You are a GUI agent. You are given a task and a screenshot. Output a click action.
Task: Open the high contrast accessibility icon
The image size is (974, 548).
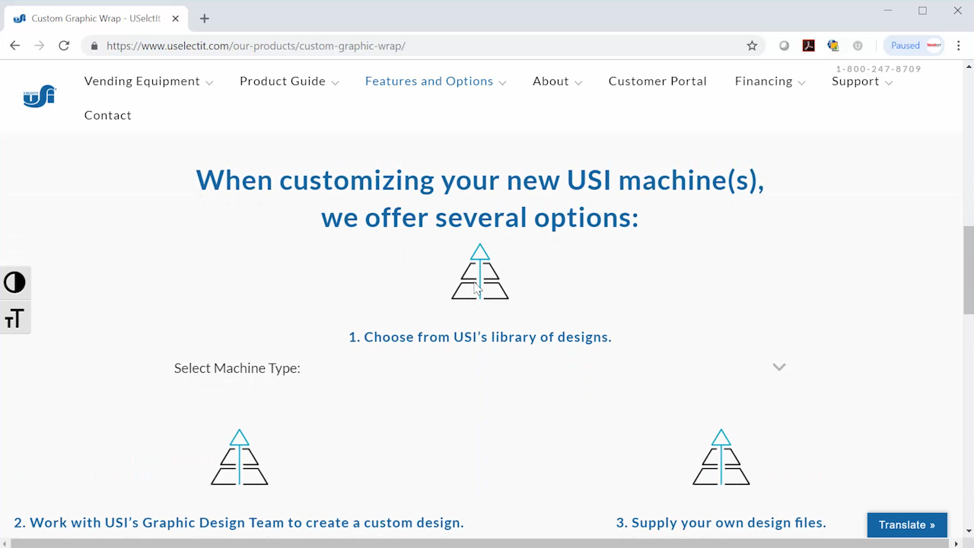(x=14, y=282)
